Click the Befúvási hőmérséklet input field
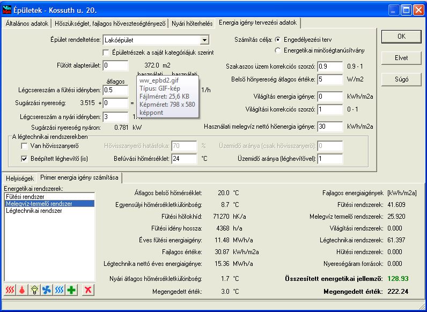427x312 pixels. 184,159
